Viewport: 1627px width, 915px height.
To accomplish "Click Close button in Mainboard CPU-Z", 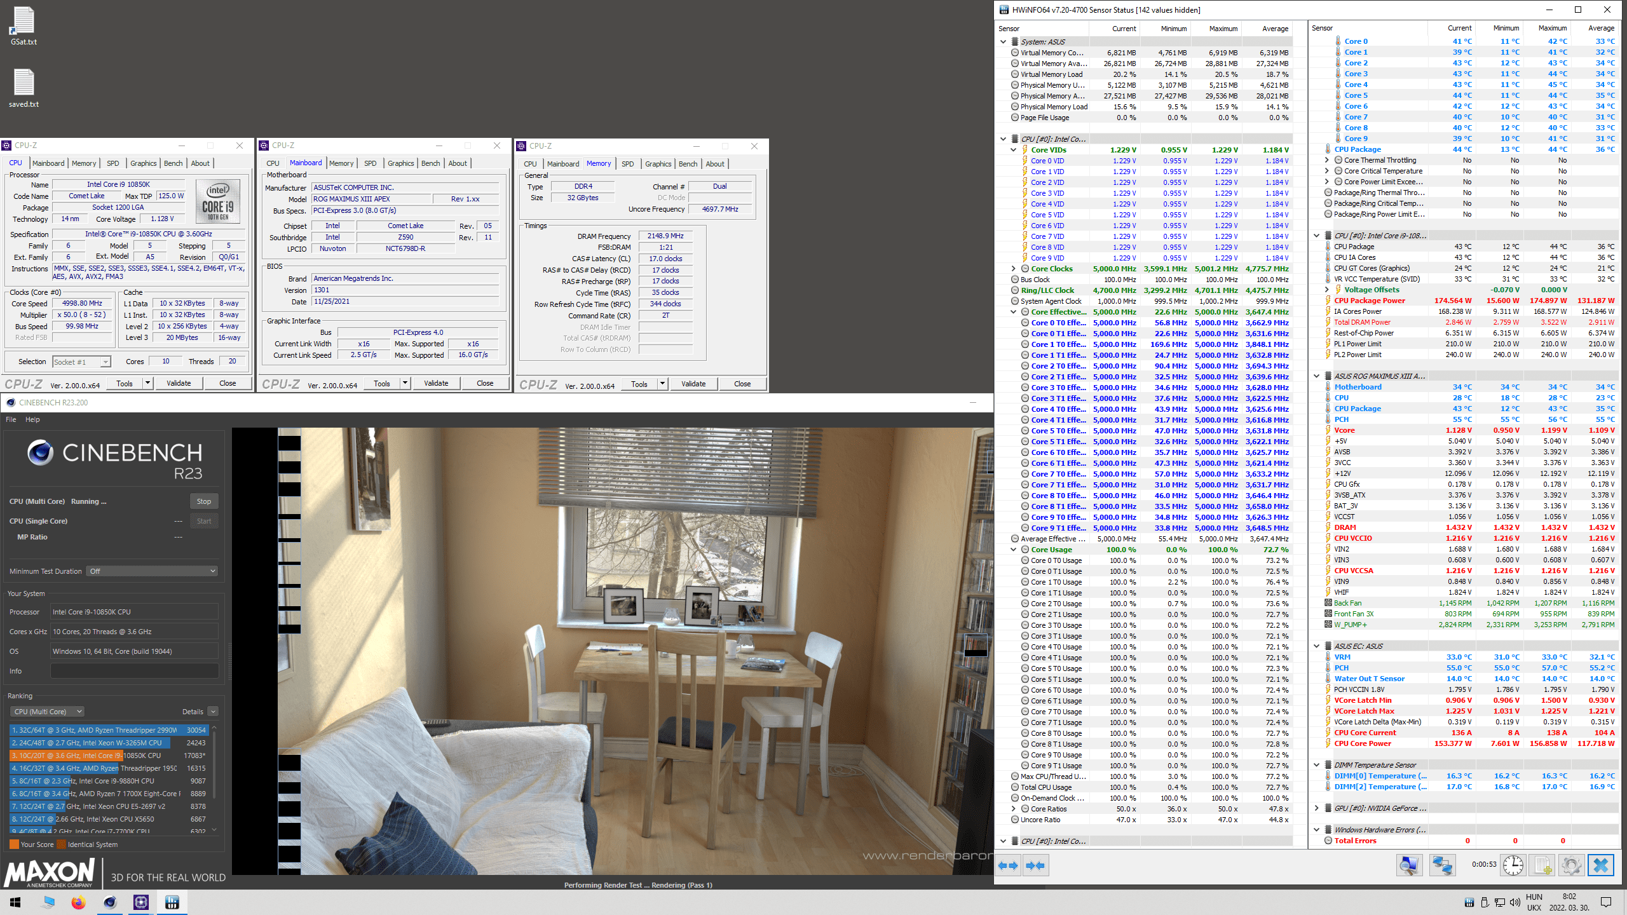I will coord(485,383).
